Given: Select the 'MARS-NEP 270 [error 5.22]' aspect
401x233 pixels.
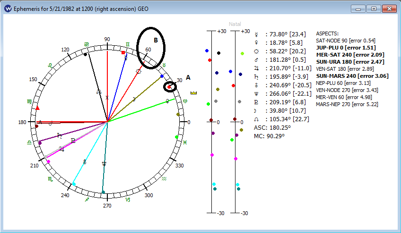Looking at the screenshot, I should pyautogui.click(x=347, y=104).
